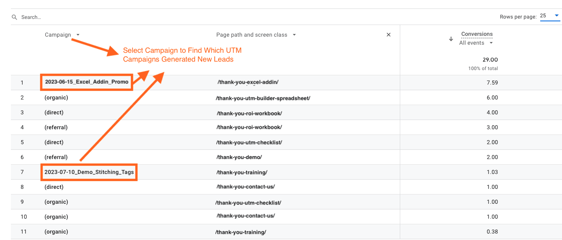The width and height of the screenshot is (562, 240).
Task: Click the conversions value 7.59
Action: (493, 82)
